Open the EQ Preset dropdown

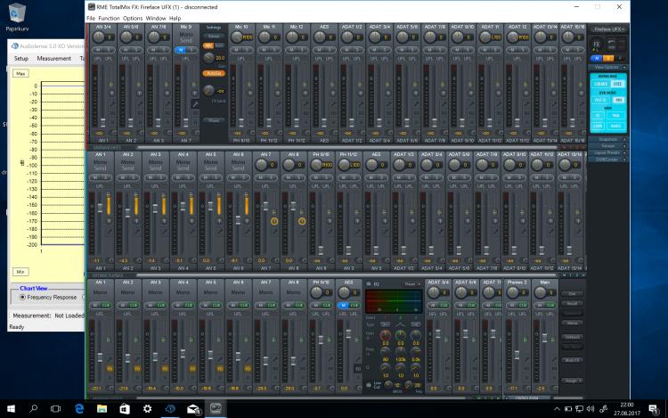pyautogui.click(x=411, y=284)
